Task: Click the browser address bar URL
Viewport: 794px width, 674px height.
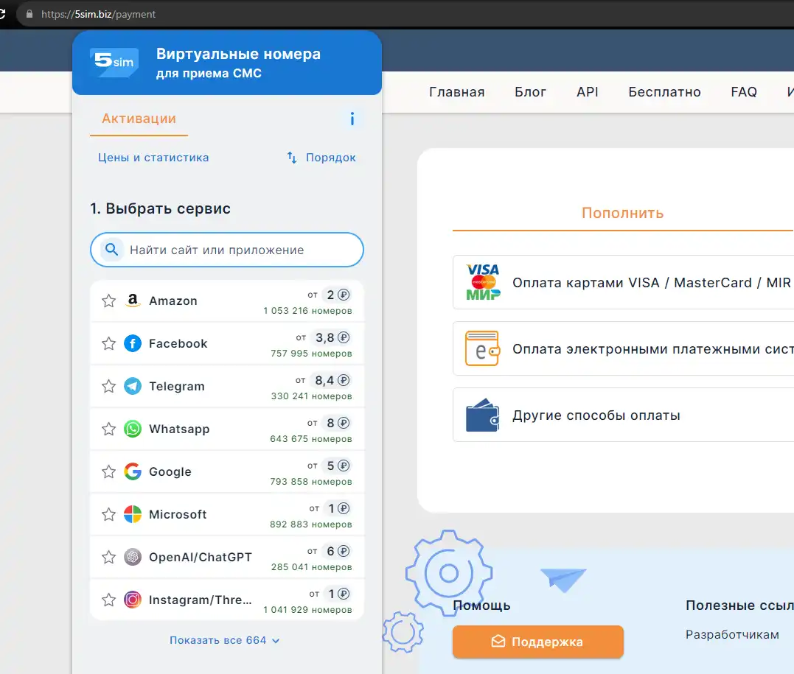Action: tap(98, 14)
